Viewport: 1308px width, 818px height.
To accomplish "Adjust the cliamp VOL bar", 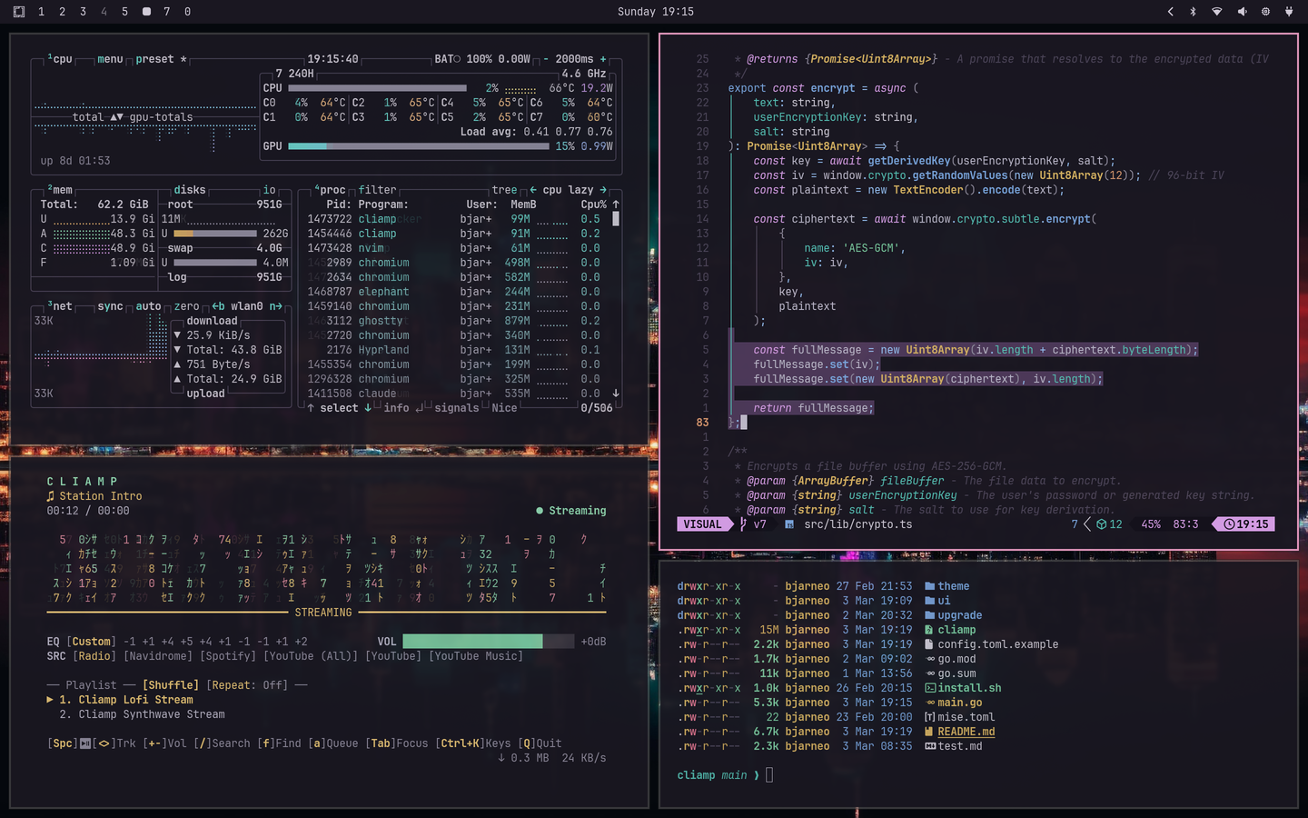I will click(488, 642).
